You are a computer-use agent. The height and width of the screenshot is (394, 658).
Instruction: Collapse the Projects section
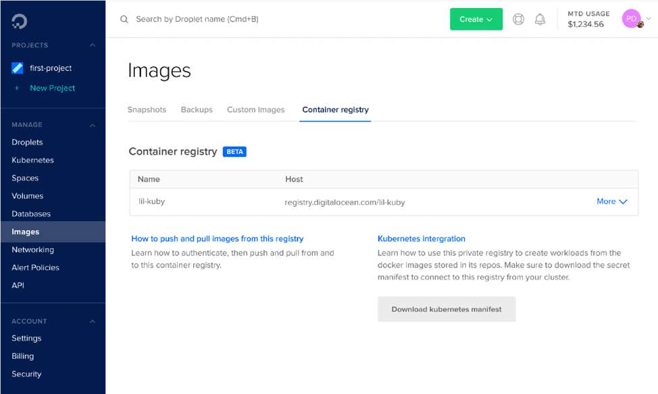[93, 45]
